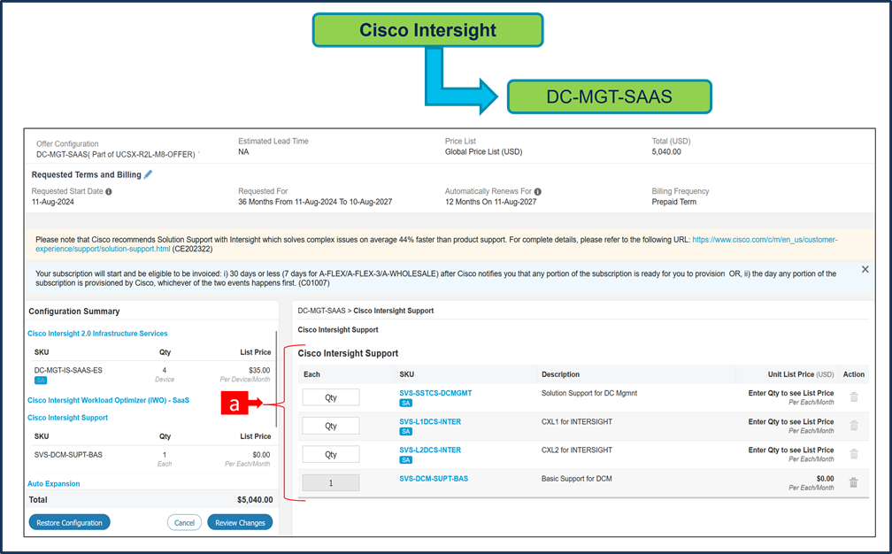Select quantity field of SVS-DCM-SUPT-BAS
The image size is (892, 554).
pos(331,483)
